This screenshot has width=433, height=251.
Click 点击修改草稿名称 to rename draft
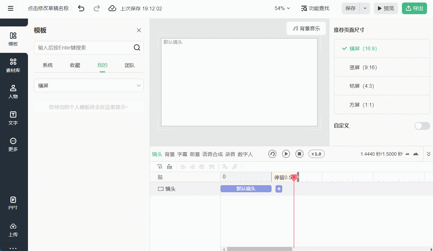pyautogui.click(x=48, y=8)
